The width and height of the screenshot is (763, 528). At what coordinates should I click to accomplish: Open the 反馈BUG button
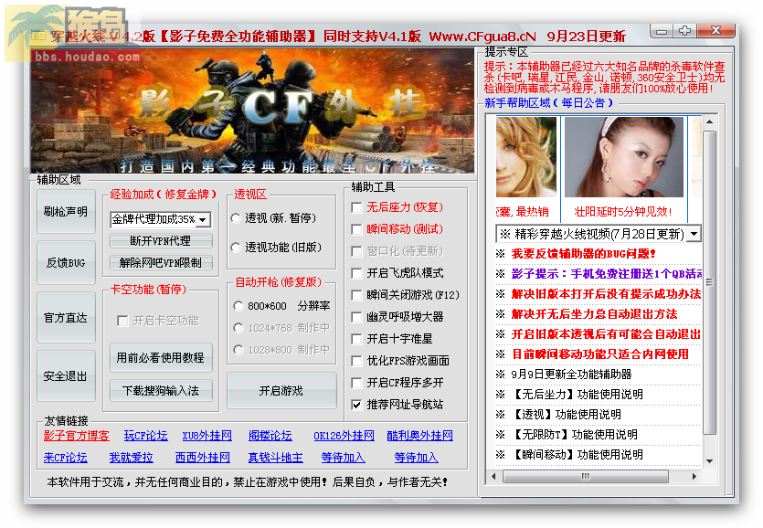(x=66, y=263)
